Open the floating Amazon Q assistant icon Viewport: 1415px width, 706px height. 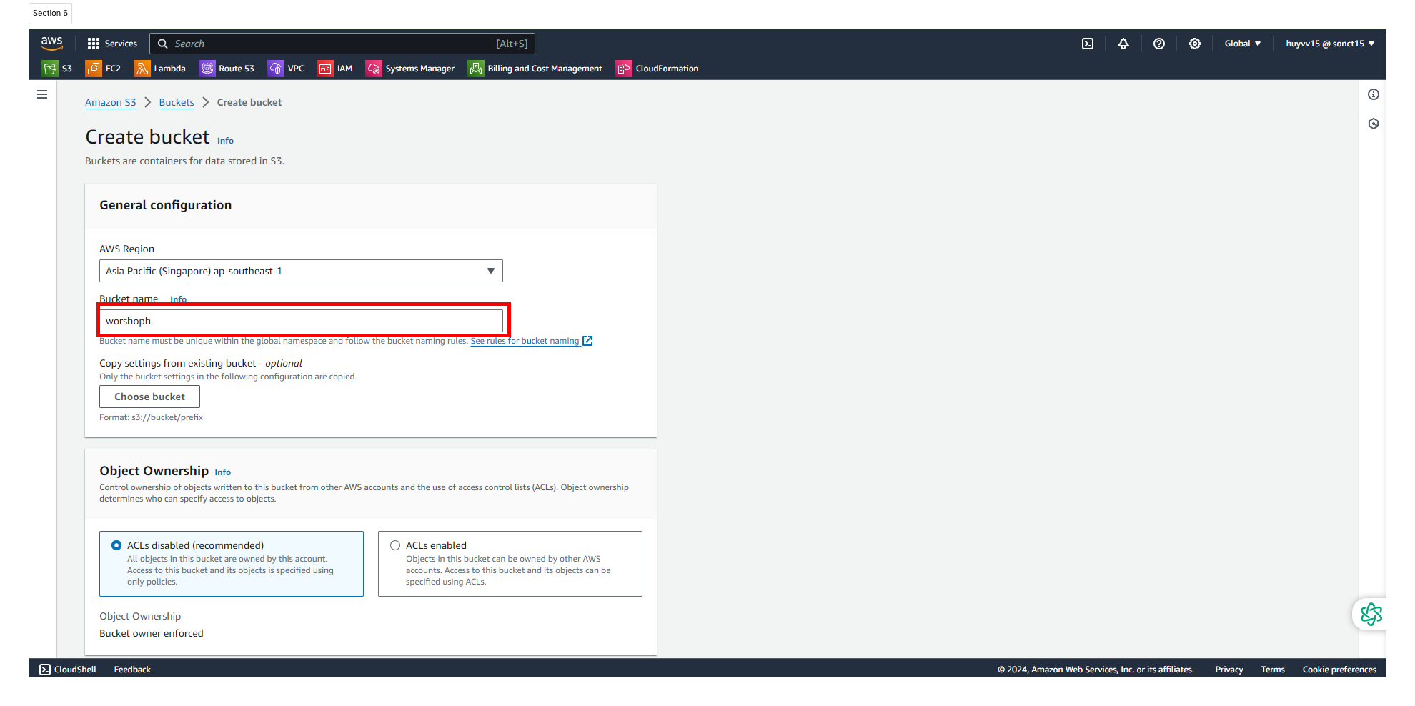pyautogui.click(x=1371, y=614)
